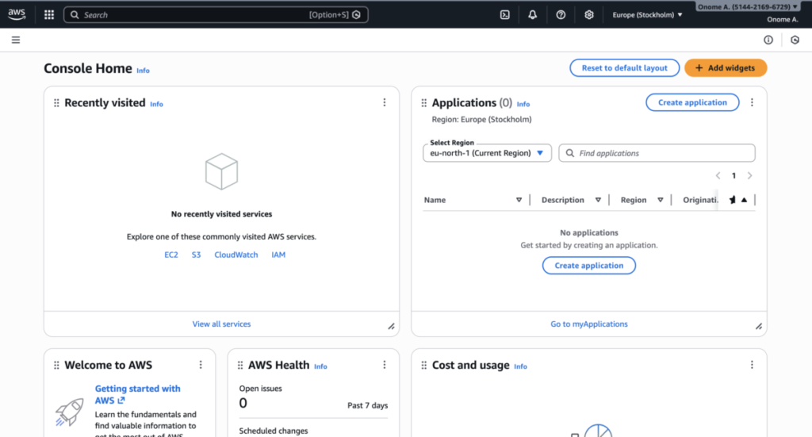
Task: Open the Onome A. account menu
Action: coord(748,6)
